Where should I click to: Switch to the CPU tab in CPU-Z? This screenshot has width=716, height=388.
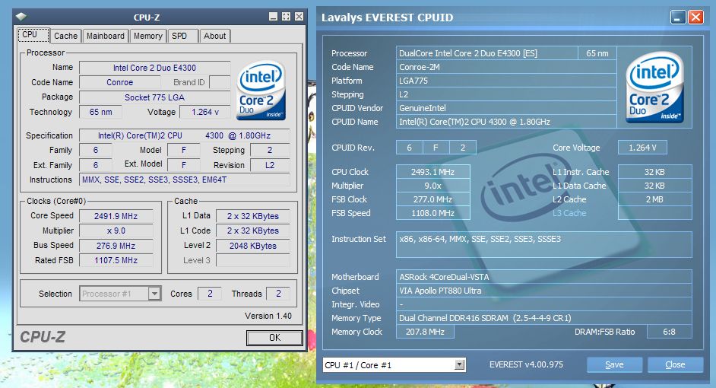coord(33,35)
